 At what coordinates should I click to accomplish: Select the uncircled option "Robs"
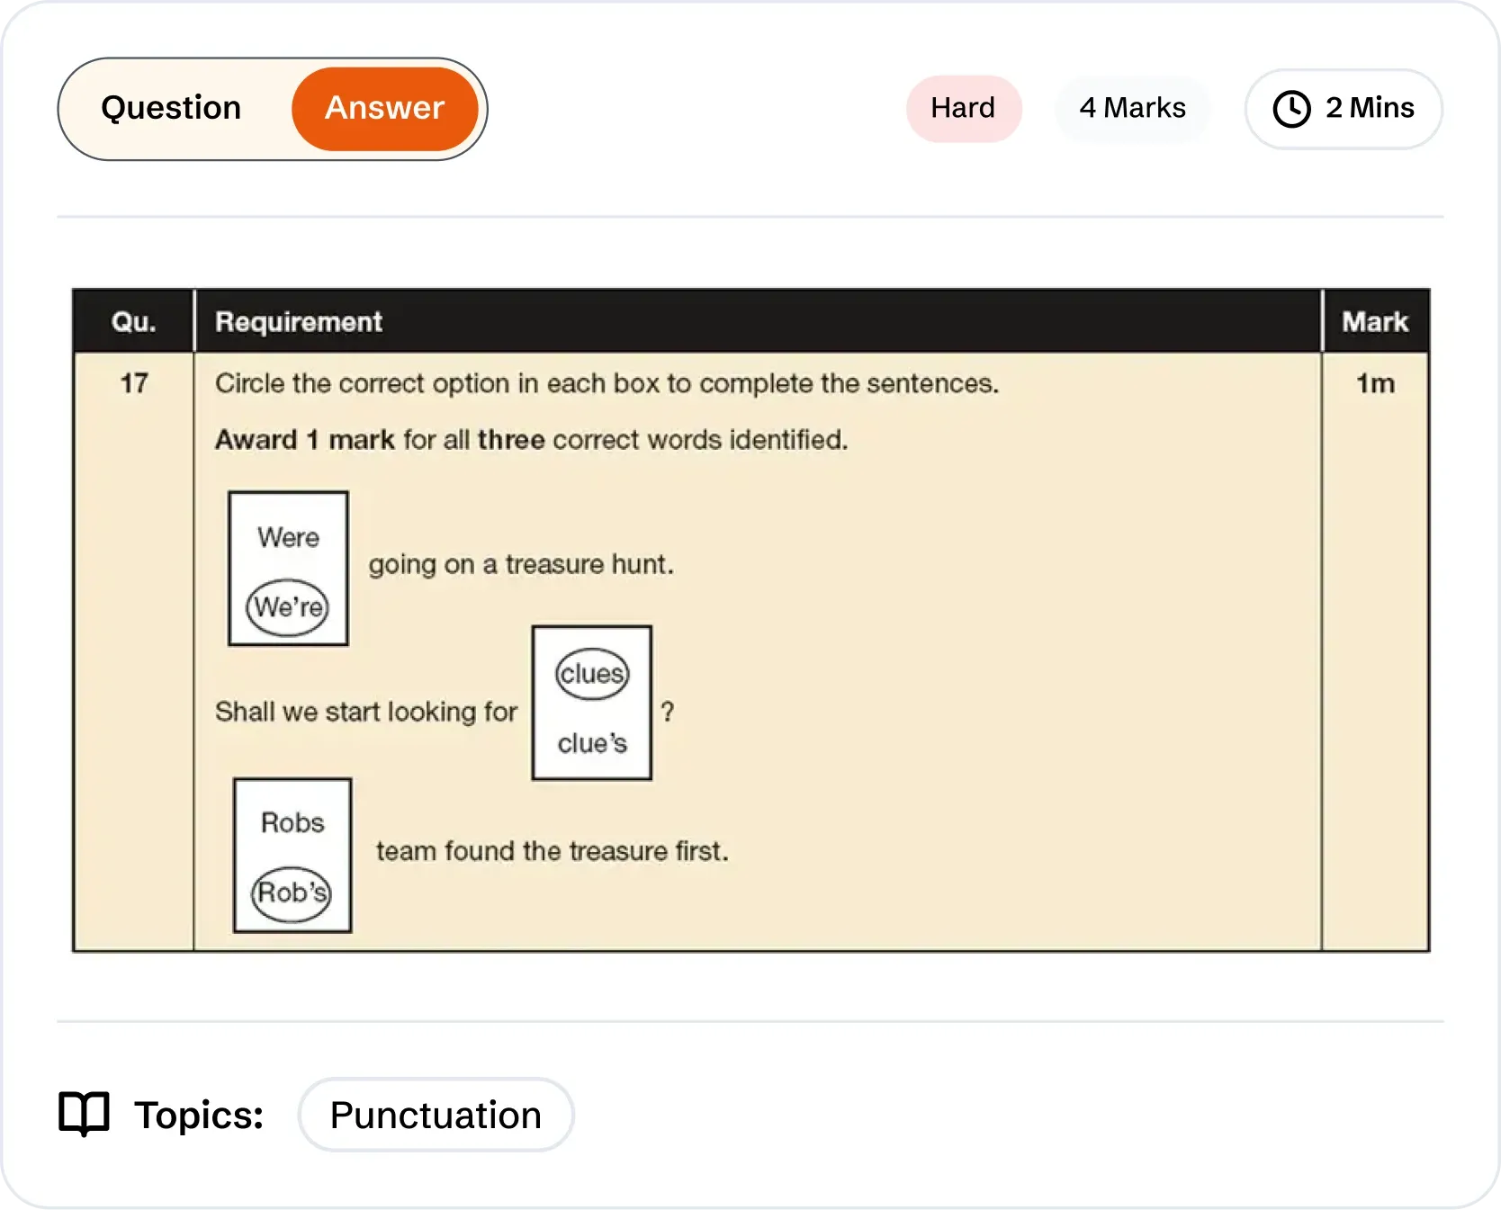[x=291, y=821]
